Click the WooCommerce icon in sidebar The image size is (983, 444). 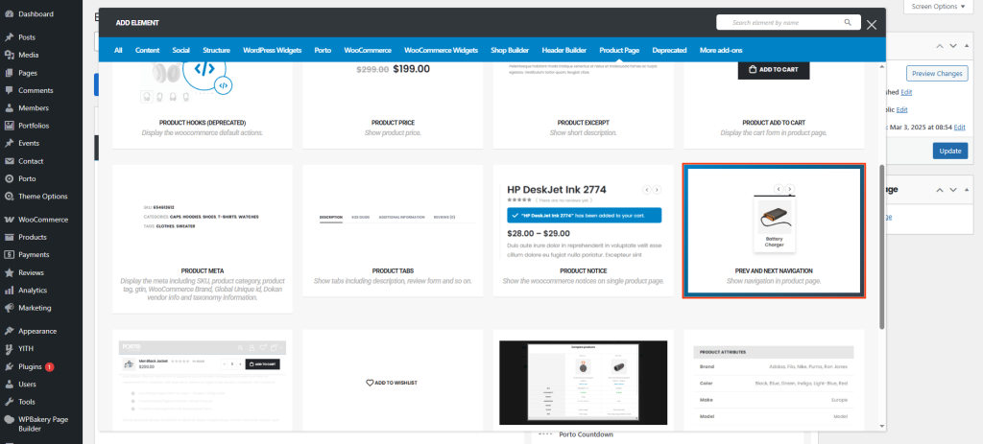coord(8,220)
